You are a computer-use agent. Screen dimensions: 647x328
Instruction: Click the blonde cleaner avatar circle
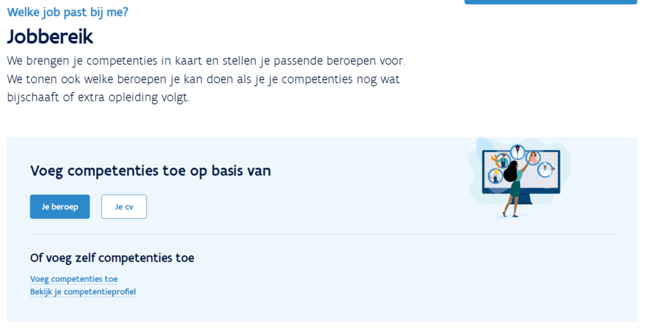point(495,177)
